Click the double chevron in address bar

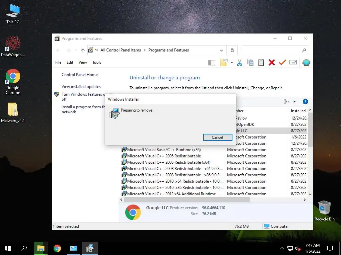(x=97, y=50)
